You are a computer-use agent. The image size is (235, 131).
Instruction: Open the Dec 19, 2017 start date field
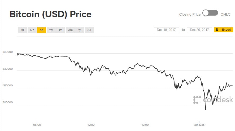(x=166, y=30)
